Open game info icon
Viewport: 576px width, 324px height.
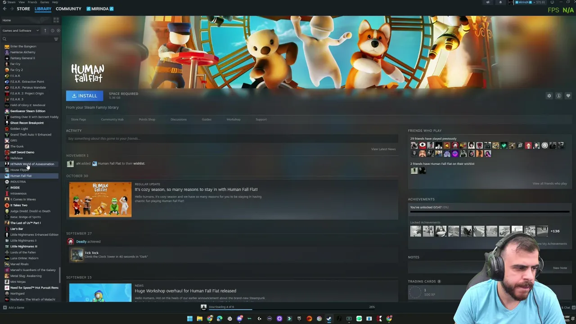558,96
